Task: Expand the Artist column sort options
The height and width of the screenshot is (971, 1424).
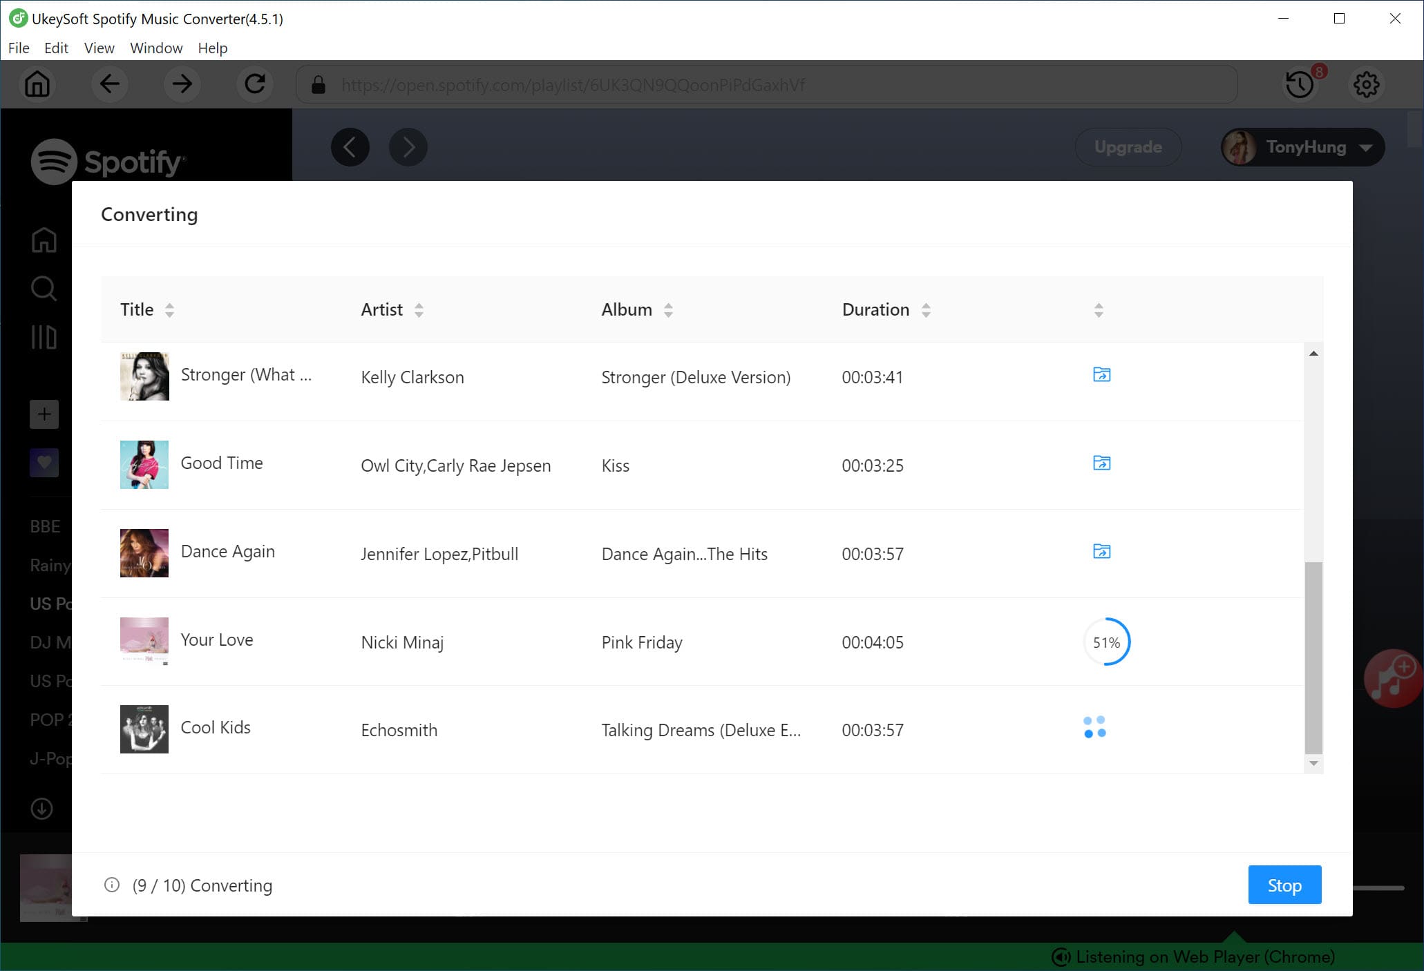Action: pyautogui.click(x=419, y=310)
